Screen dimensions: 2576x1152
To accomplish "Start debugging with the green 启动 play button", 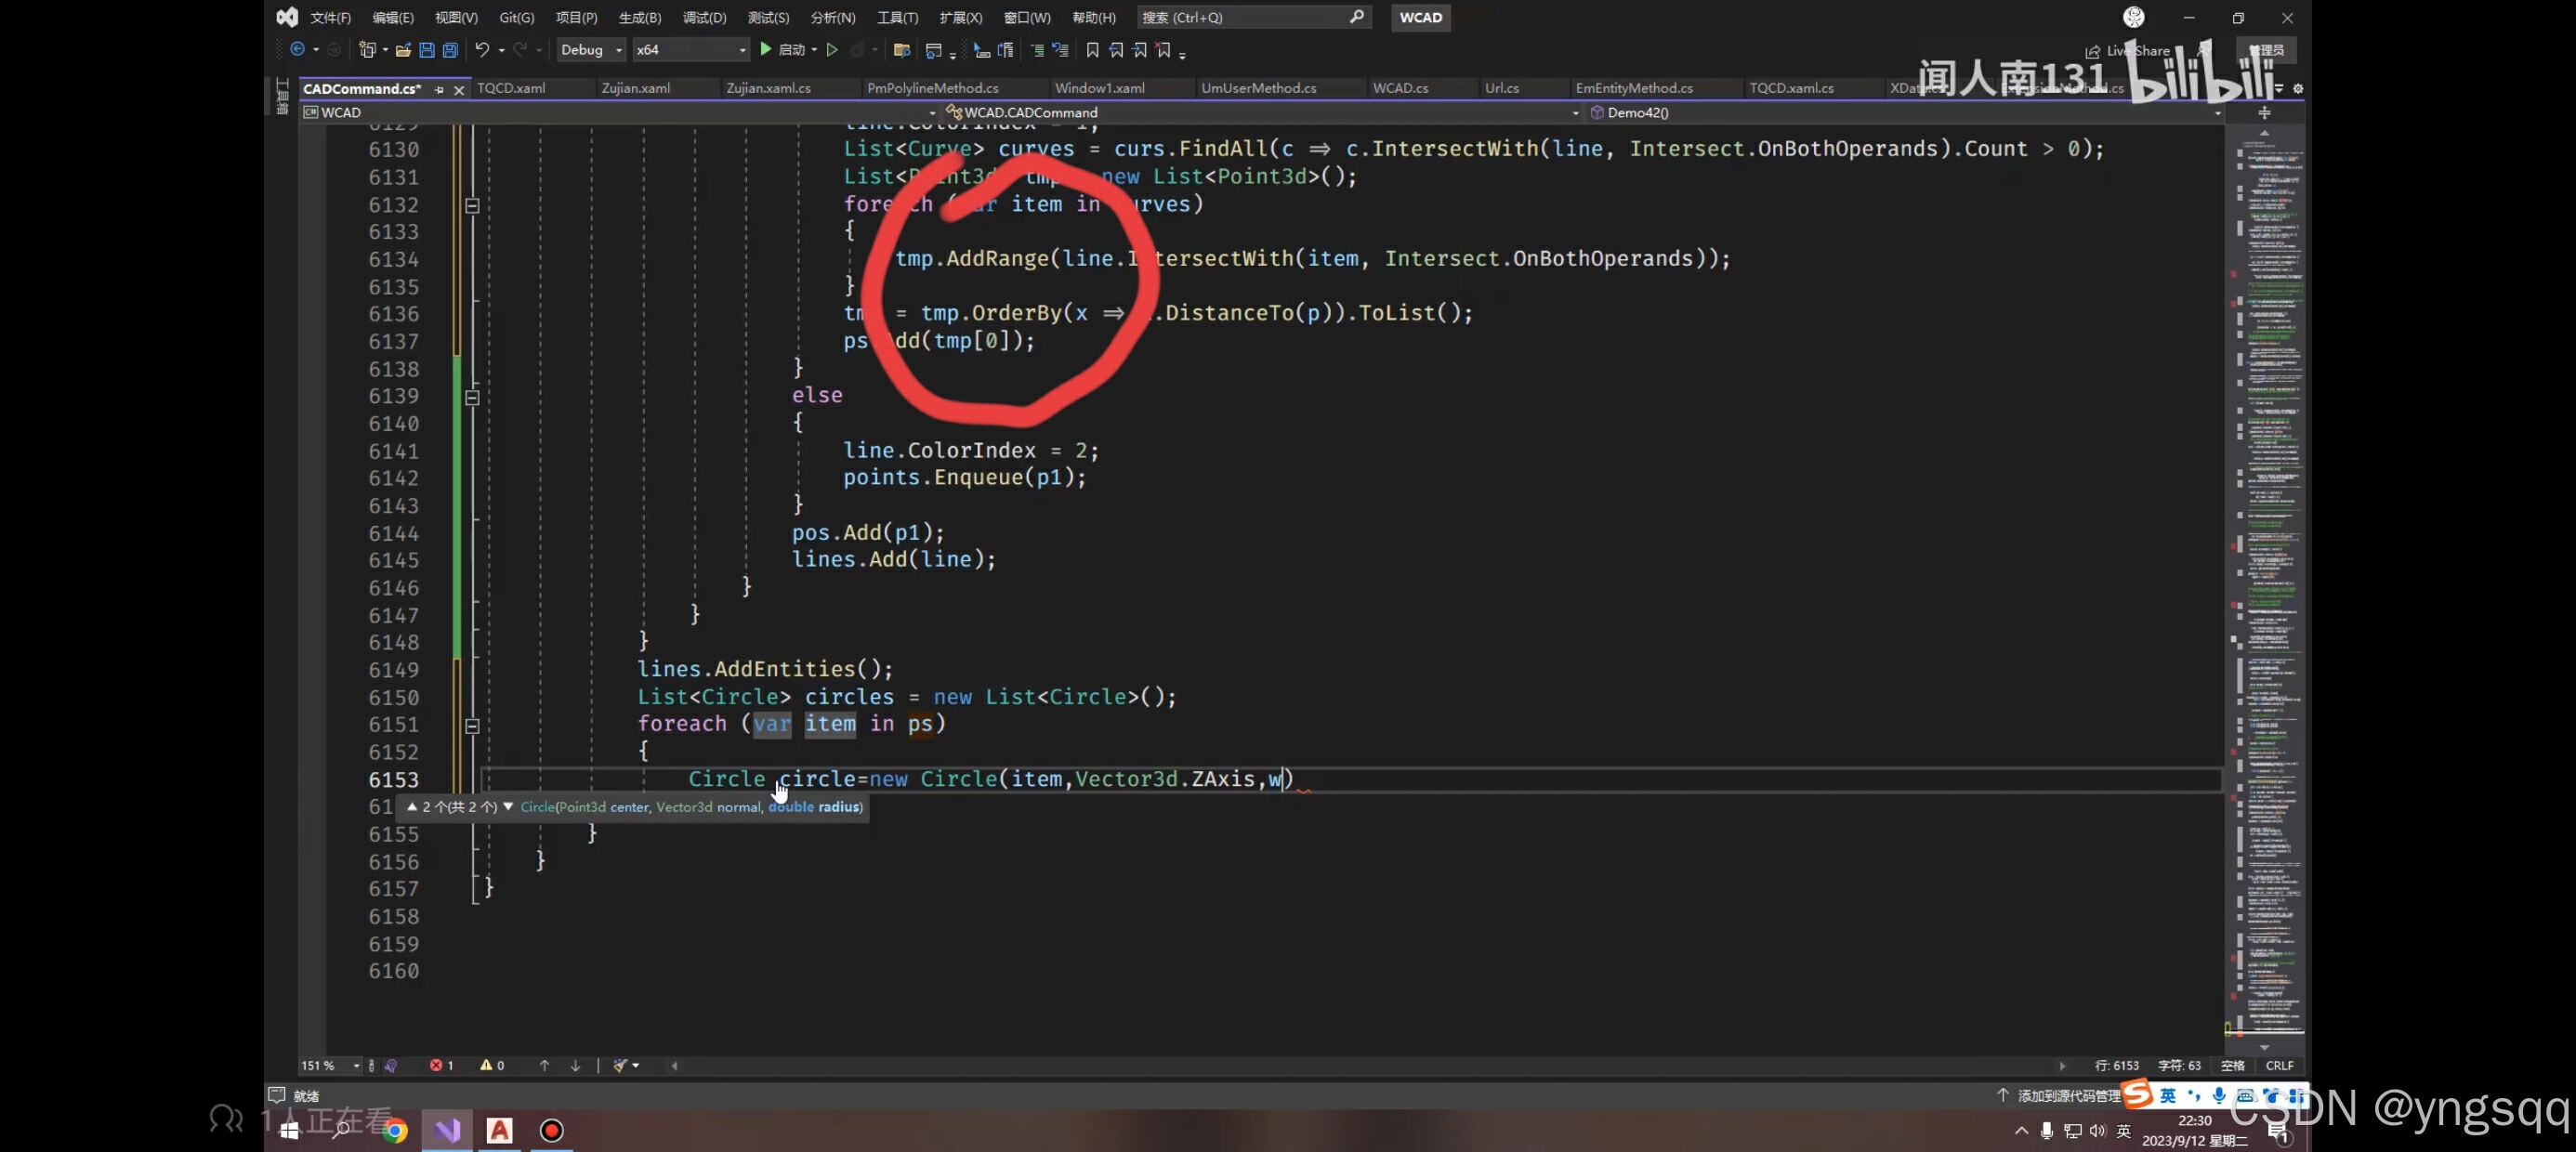I will click(x=783, y=49).
